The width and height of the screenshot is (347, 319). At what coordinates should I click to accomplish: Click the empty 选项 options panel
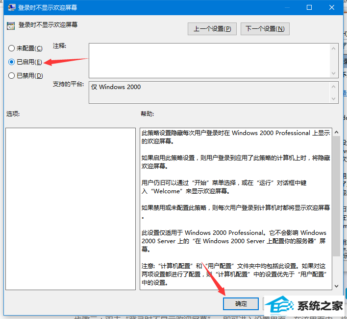(71, 209)
